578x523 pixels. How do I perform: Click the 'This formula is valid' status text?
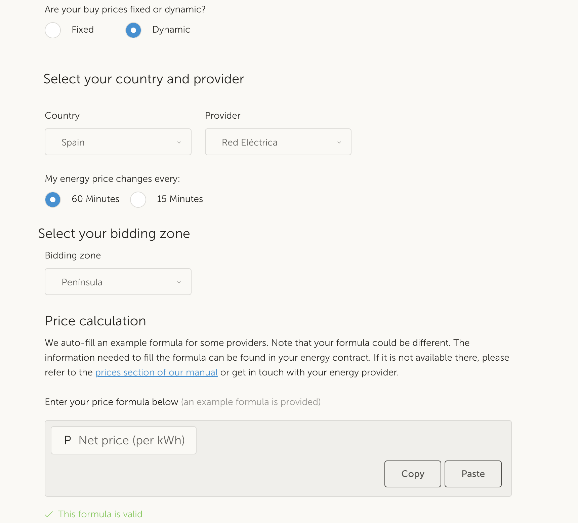coord(100,514)
